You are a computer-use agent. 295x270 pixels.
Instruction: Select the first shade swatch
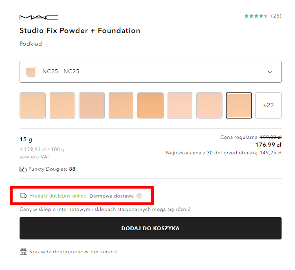pyautogui.click(x=33, y=105)
